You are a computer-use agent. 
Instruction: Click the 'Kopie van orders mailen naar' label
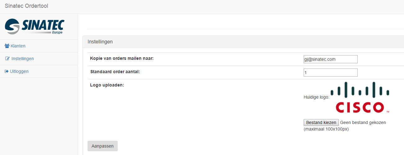coord(122,58)
